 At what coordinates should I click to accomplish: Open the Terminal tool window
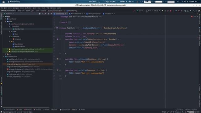coord(37,110)
